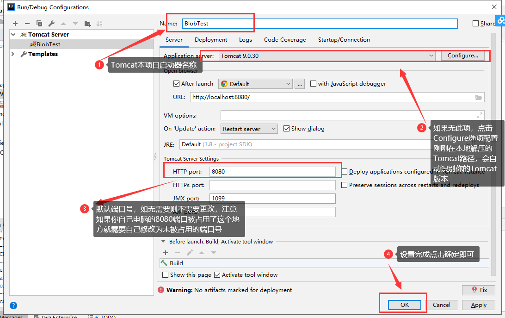
Task: Enable with JavaScript debugger checkbox
Action: tap(313, 83)
